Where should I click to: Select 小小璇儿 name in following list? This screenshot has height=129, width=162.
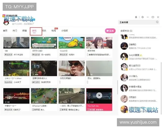click(133, 76)
